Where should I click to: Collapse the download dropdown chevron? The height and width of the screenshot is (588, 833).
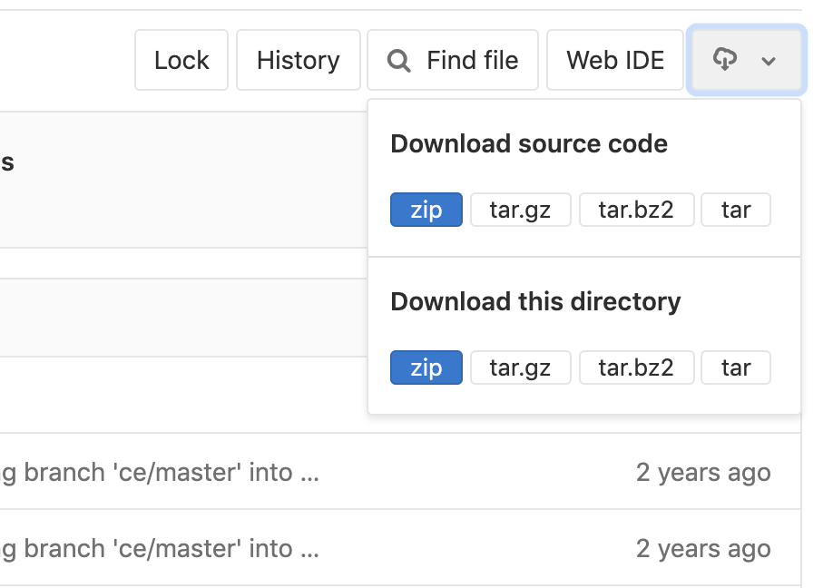[x=769, y=61]
